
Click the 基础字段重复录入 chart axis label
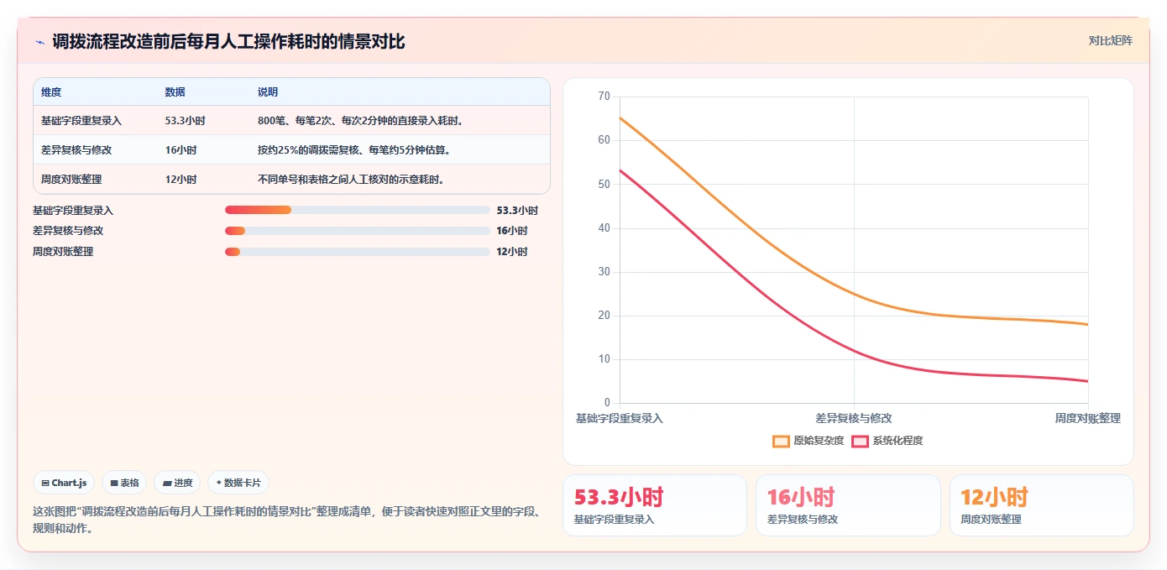pyautogui.click(x=620, y=418)
